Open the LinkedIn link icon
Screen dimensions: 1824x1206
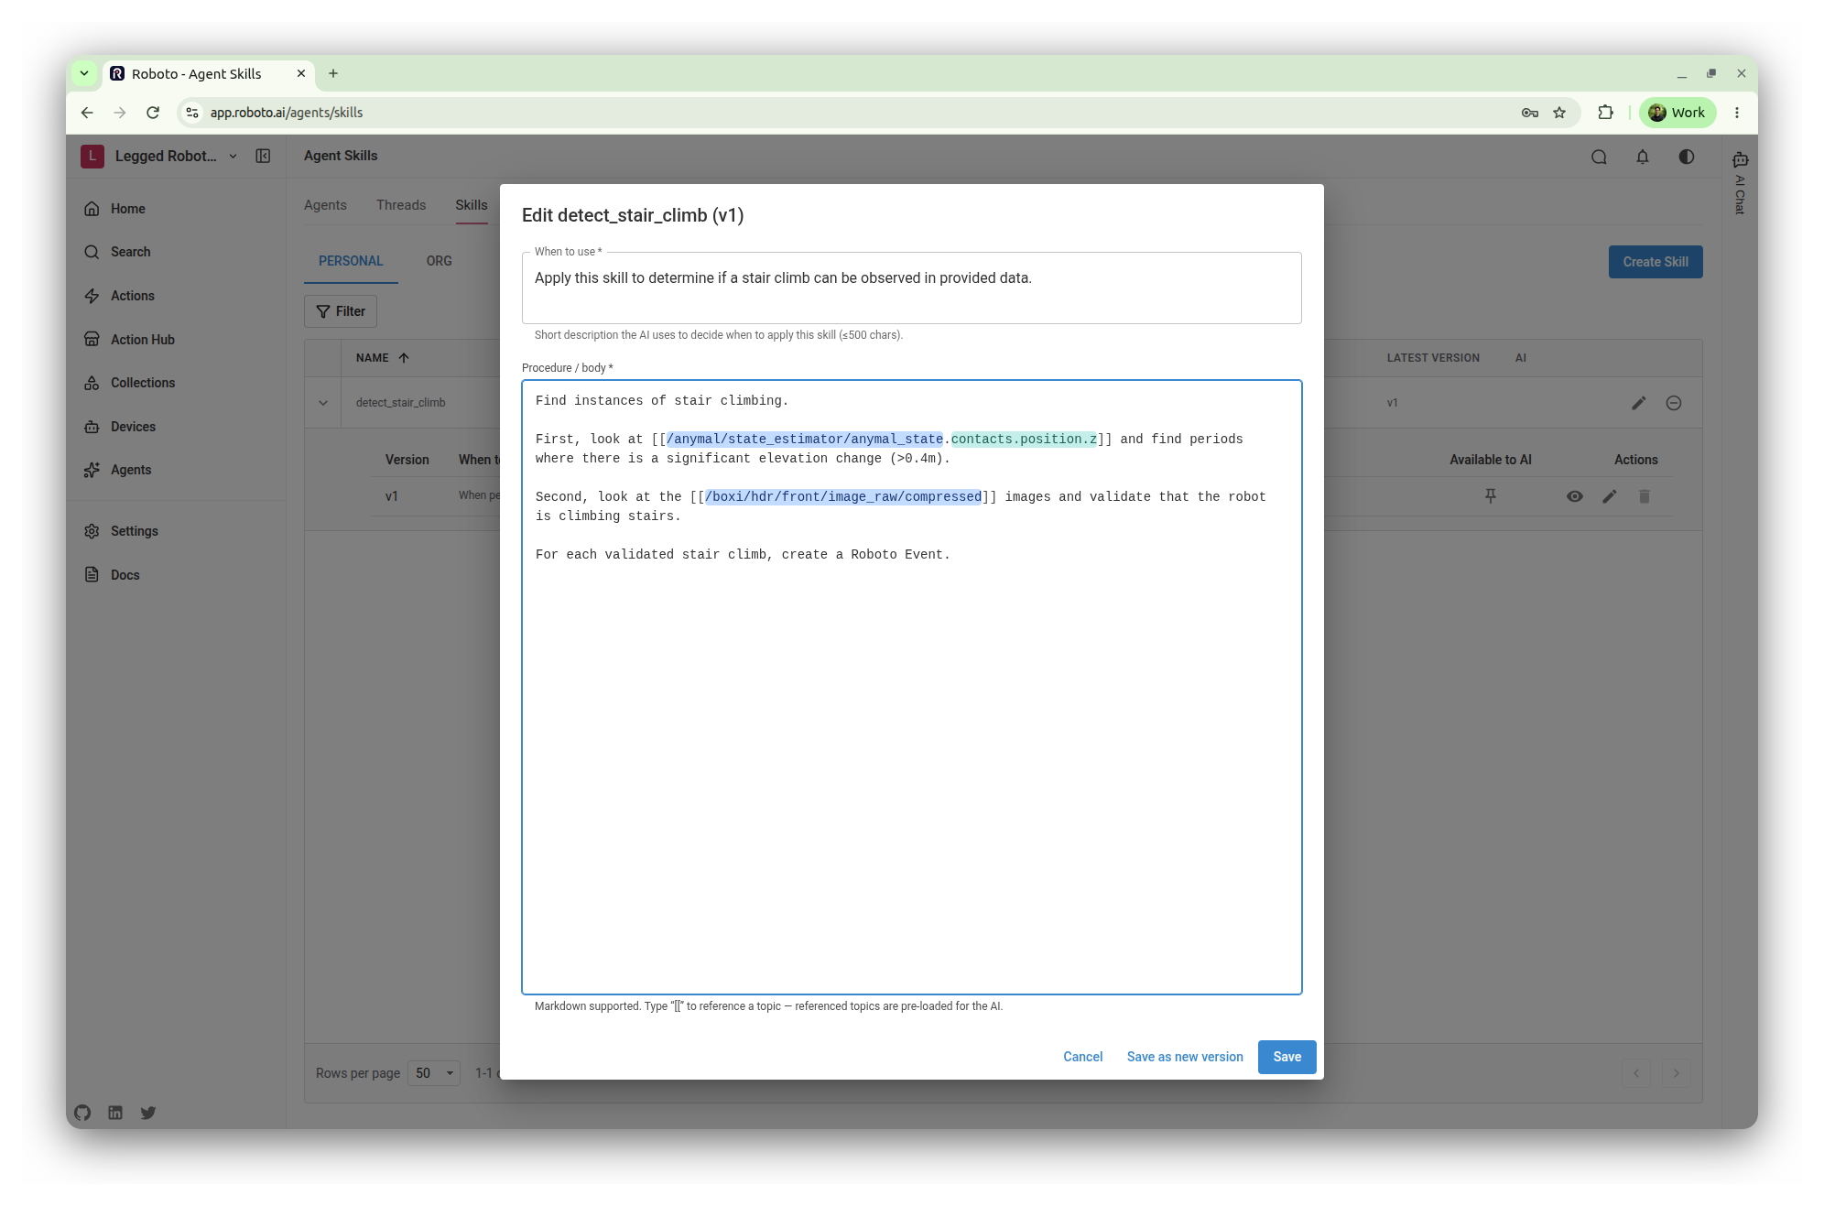[115, 1113]
